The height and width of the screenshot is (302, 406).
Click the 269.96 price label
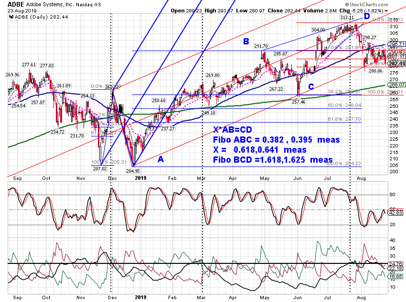tap(12, 75)
